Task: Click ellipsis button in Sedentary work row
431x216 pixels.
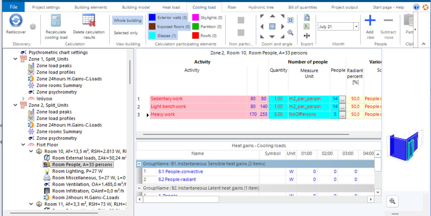Action: pyautogui.click(x=342, y=99)
